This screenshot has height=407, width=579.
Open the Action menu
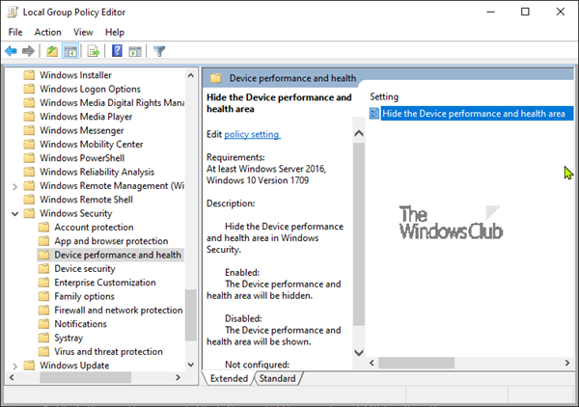click(x=47, y=32)
